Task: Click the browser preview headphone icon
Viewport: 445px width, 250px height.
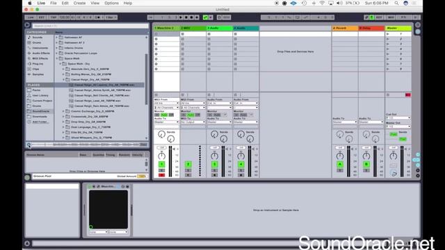Action: click(29, 145)
